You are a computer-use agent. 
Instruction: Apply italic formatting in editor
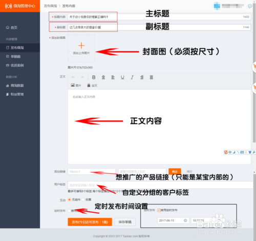click(132, 78)
